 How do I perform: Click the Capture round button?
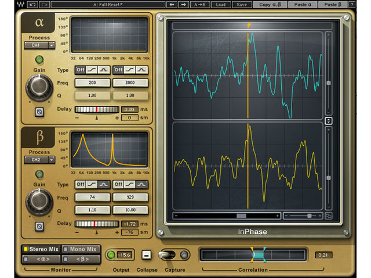(x=184, y=255)
